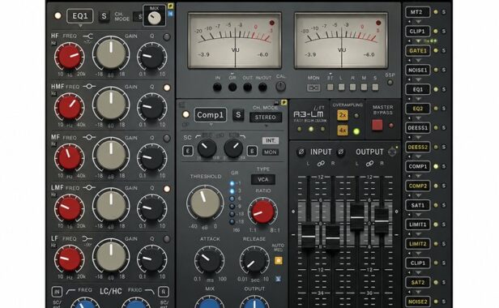
Task: Click the right sidechain listen icon in Comp1
Action: click(x=252, y=151)
